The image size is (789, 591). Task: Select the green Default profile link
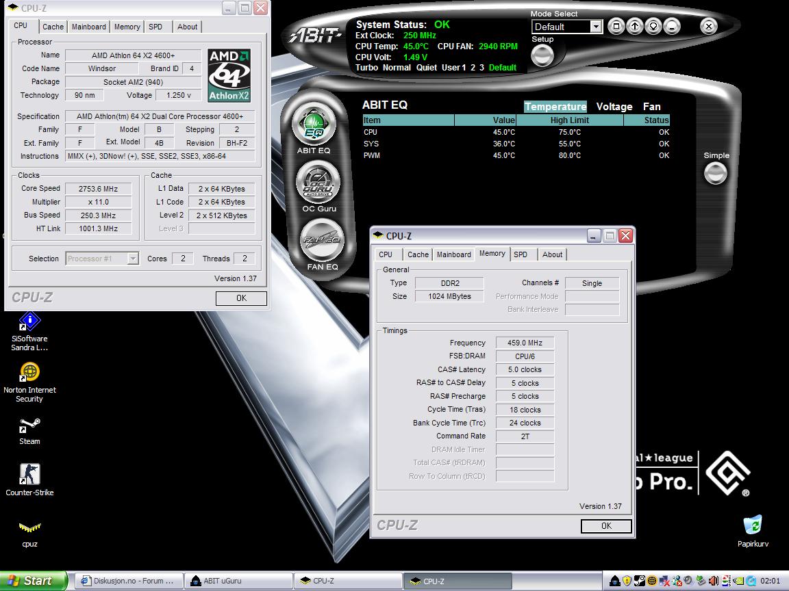click(502, 67)
